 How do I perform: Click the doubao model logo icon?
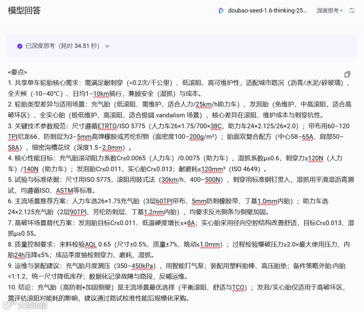221,11
